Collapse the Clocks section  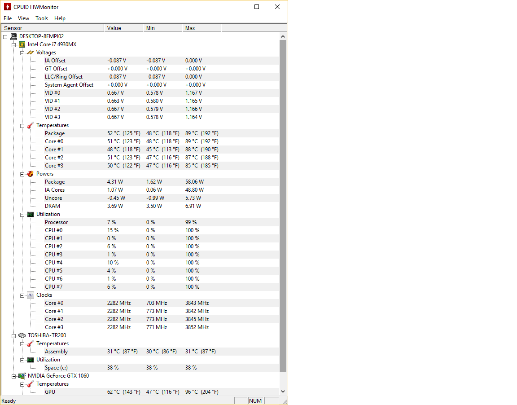tap(22, 295)
